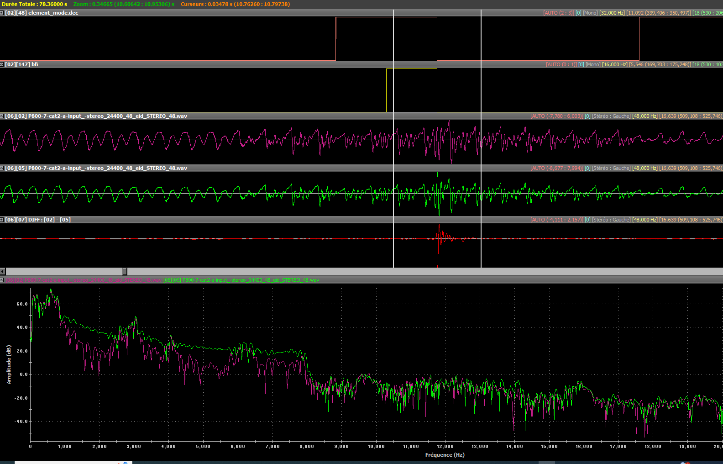Click [Stéréo : Gauche] channel label on DIFF track
Viewport: 723px width, 464px height.
(x=611, y=220)
